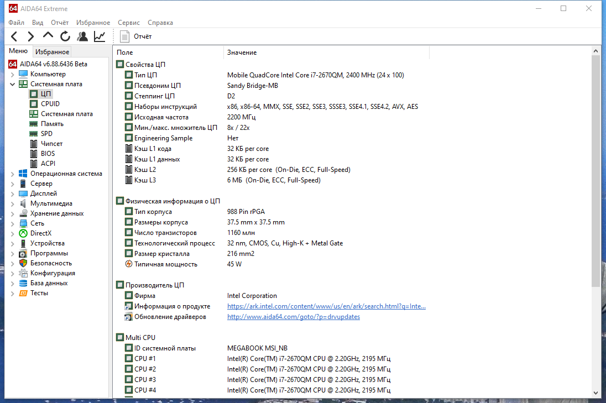606x403 pixels.
Task: Open the aida64.com driver updates link
Action: click(x=294, y=317)
